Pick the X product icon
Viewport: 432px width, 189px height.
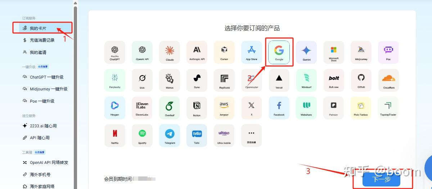[x=252, y=108]
